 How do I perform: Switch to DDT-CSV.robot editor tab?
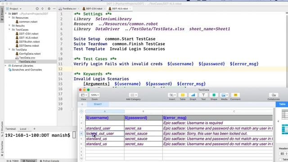coord(94,9)
